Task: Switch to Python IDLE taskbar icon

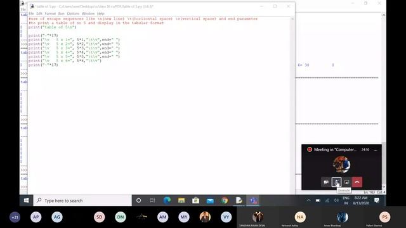Action: coord(239,200)
